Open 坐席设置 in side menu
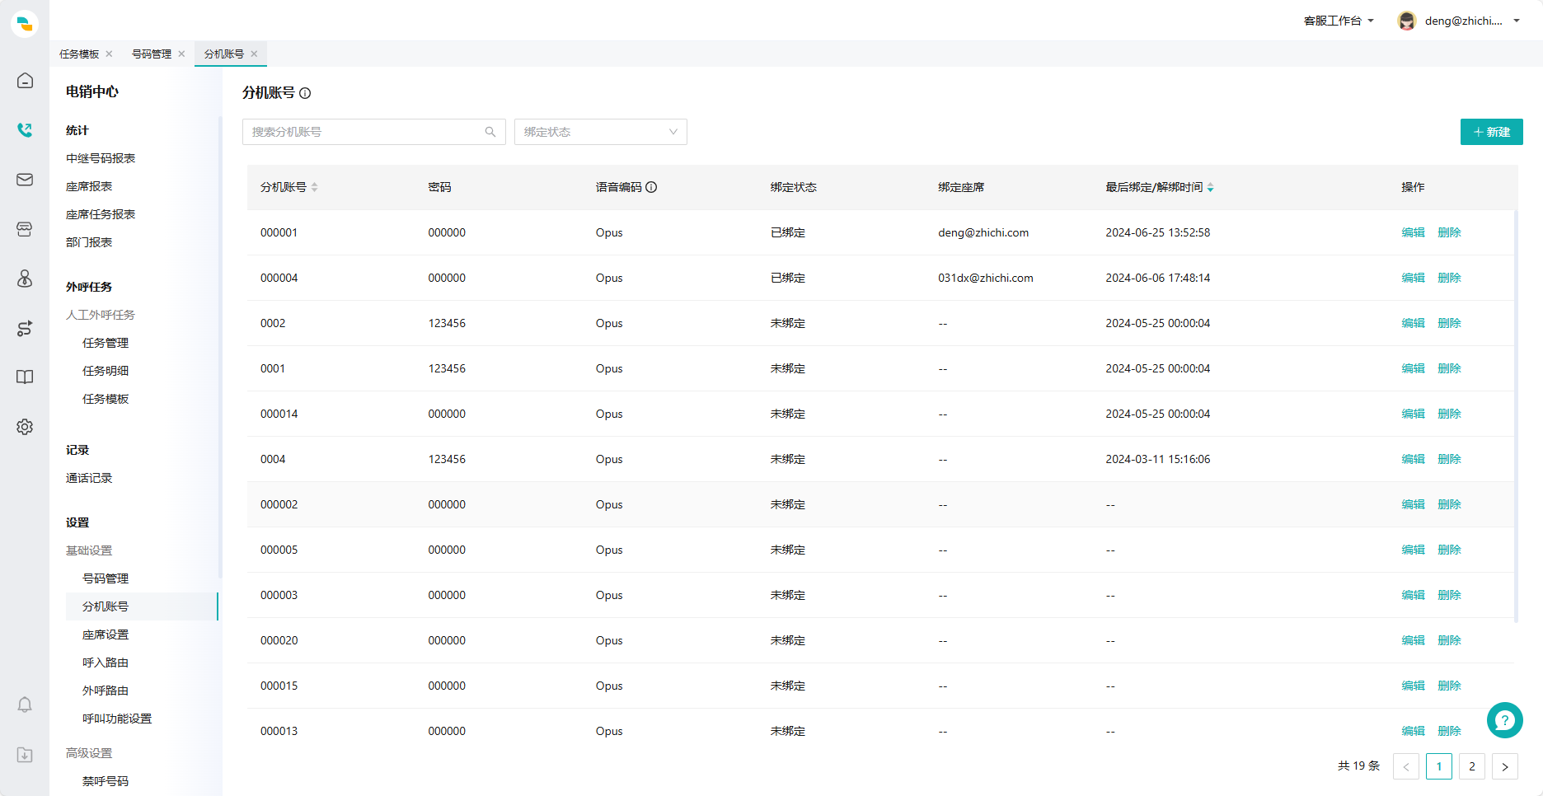The width and height of the screenshot is (1543, 796). point(106,634)
